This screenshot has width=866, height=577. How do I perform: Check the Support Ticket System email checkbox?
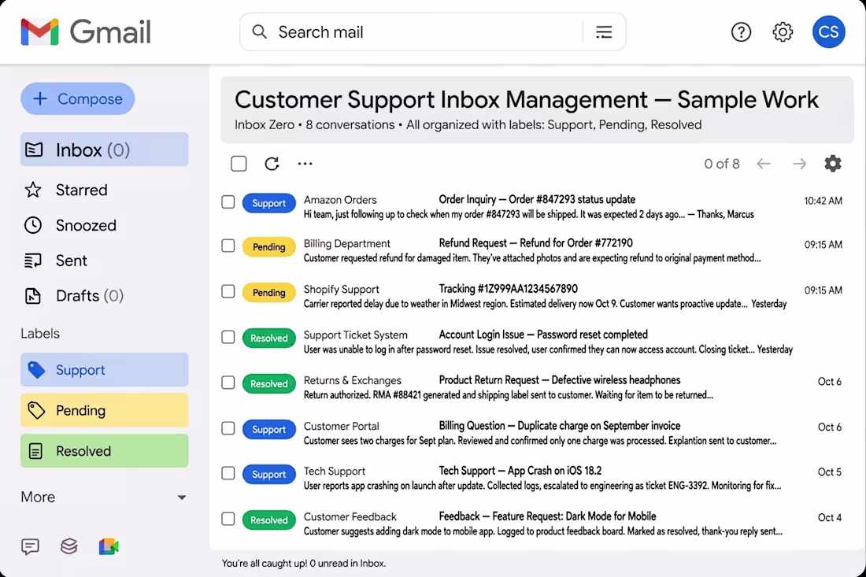click(x=228, y=338)
